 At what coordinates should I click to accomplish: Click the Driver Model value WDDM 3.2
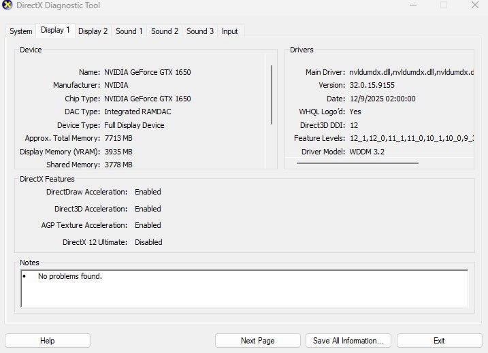click(x=367, y=152)
